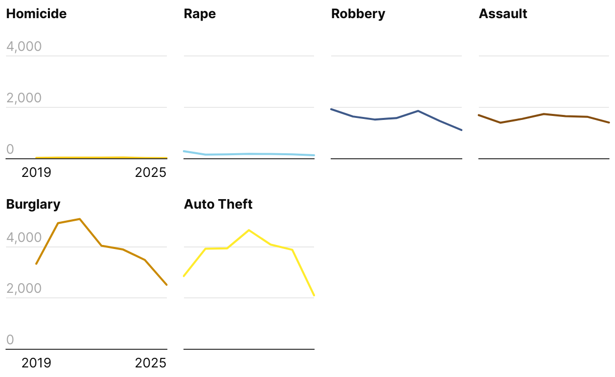Click the 4,000 label in Homicide chart
615x377 pixels.
click(24, 47)
